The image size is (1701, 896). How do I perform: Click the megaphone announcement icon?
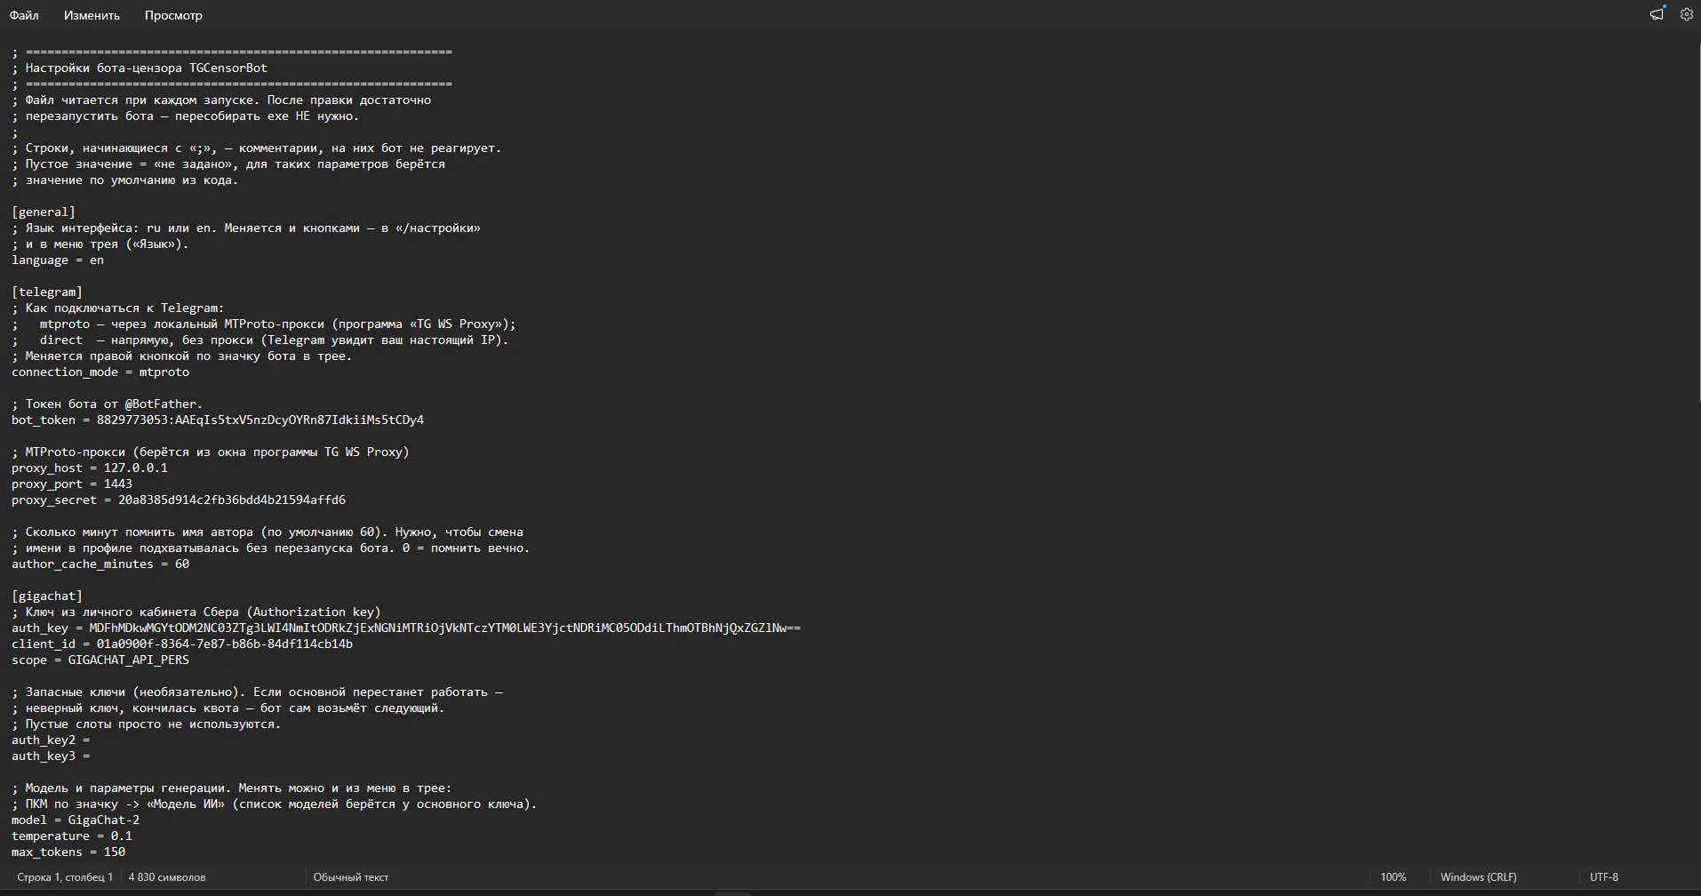(1657, 14)
